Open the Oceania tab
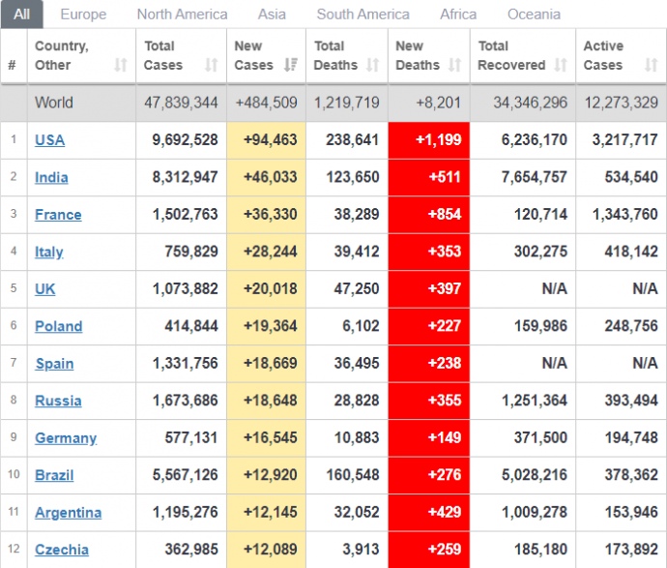The width and height of the screenshot is (667, 568). click(x=534, y=14)
